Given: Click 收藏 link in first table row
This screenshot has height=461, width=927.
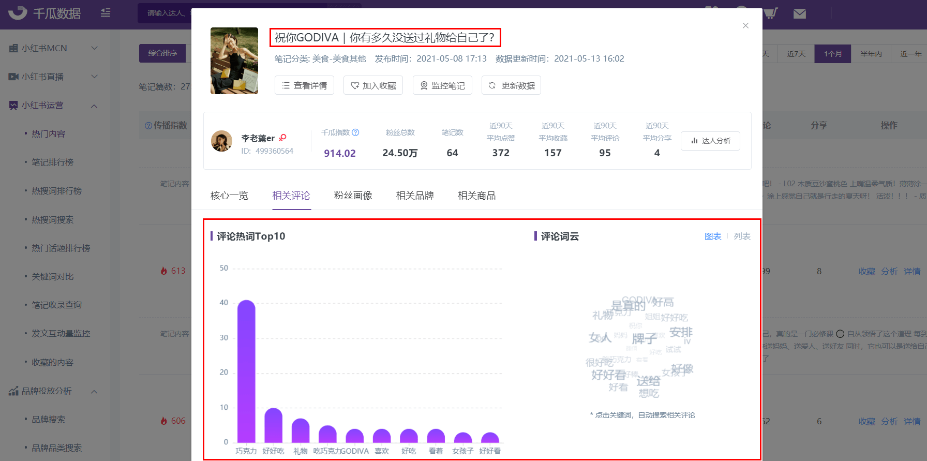Looking at the screenshot, I should 867,272.
